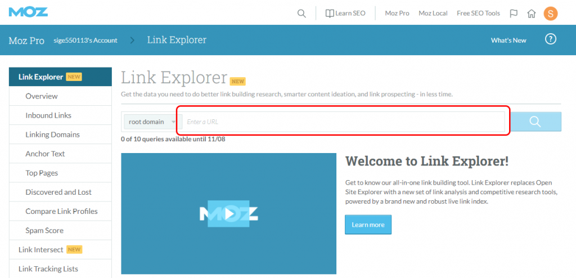This screenshot has height=278, width=576.
Task: Open the Learn SEO link
Action: coord(345,14)
